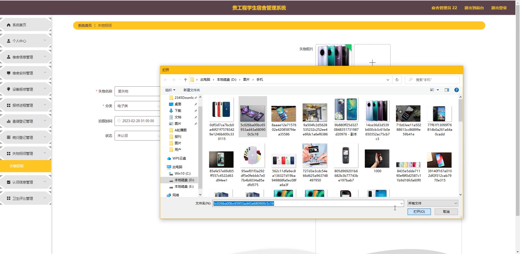Open 系统首页 in the sidebar

(x=25, y=25)
